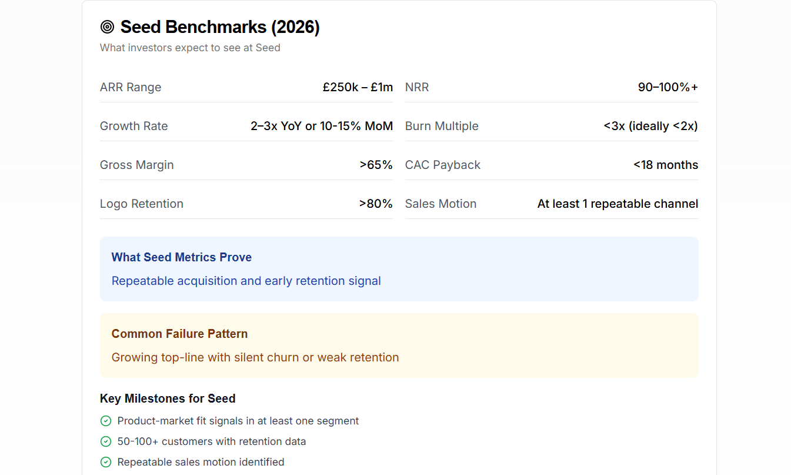Click the Logo Retention label
Viewport: 791px width, 475px height.
142,204
